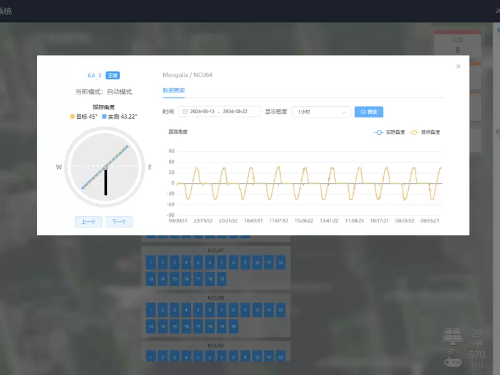This screenshot has height=375, width=500.
Task: Click the yellow 目标 color marker
Action: (x=72, y=116)
